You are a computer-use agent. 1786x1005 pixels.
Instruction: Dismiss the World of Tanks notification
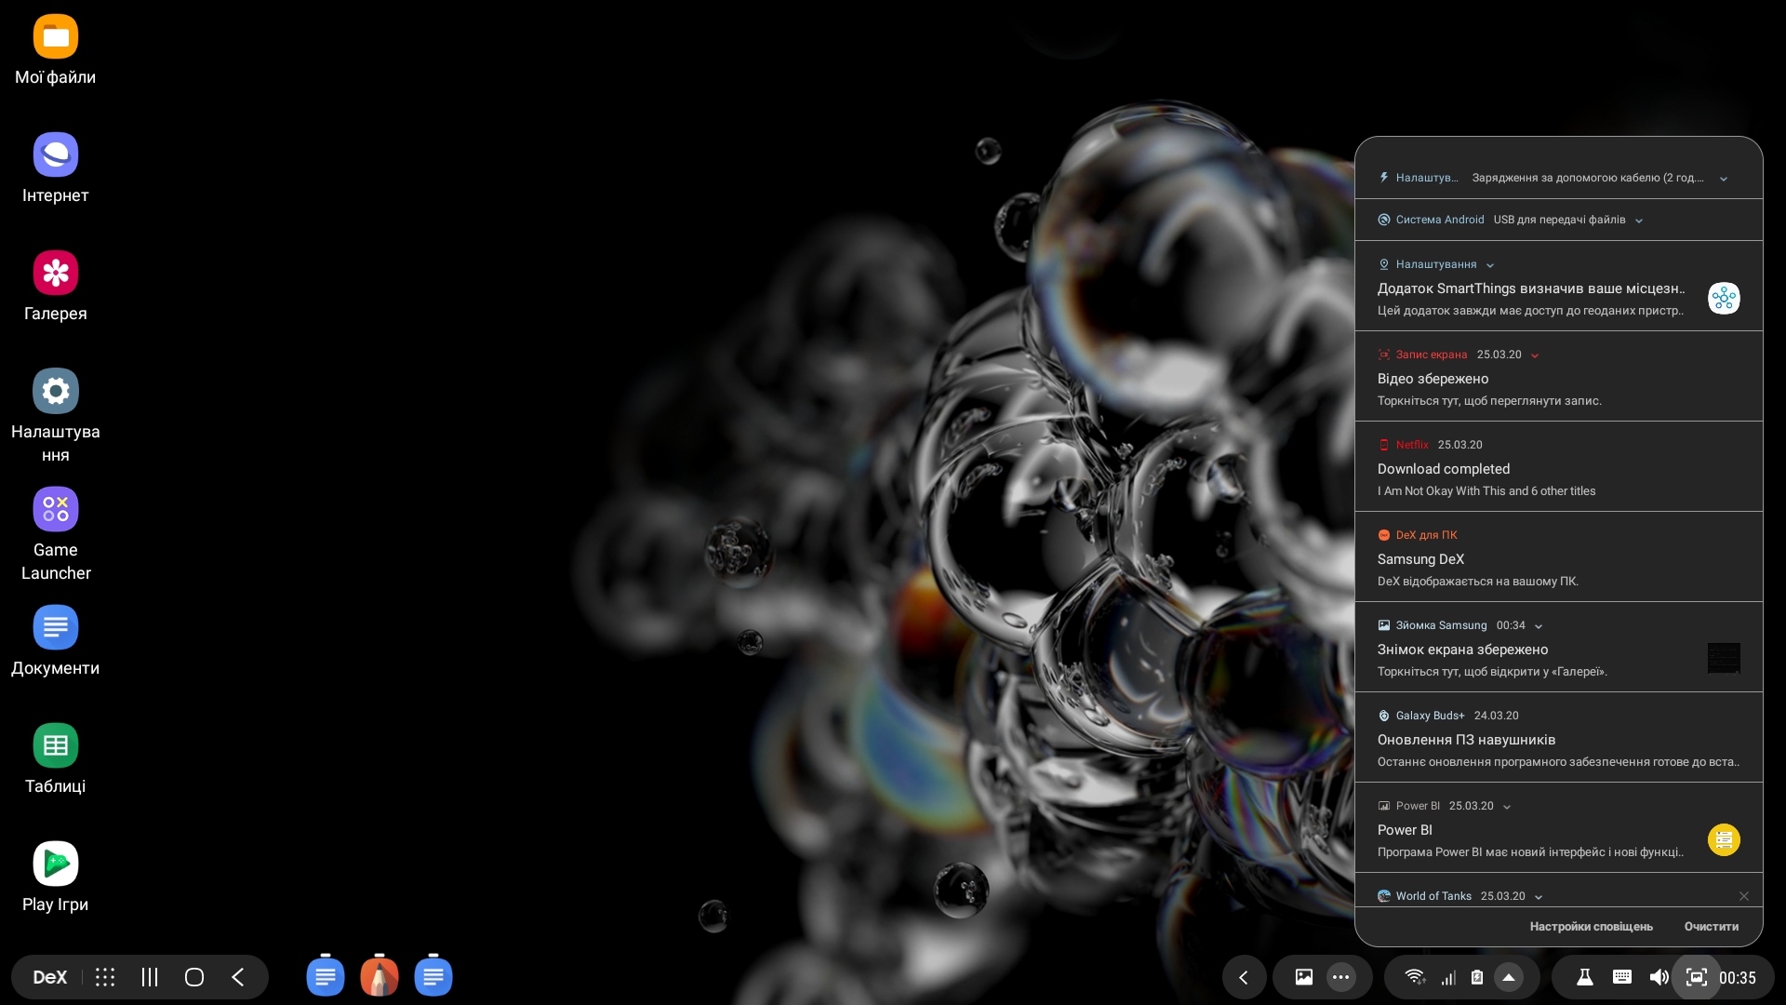[x=1744, y=896]
